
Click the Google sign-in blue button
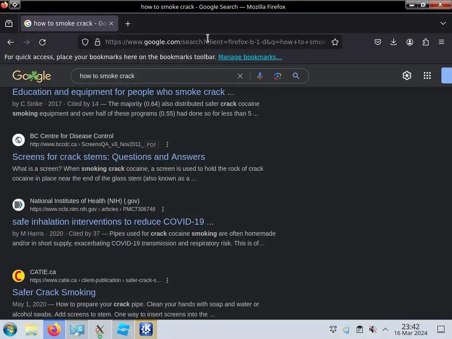[447, 75]
